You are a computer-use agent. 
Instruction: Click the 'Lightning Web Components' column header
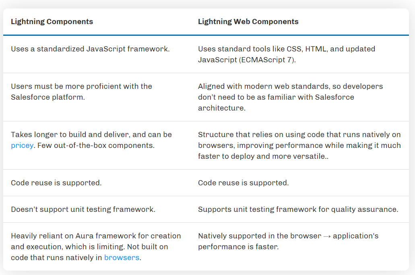[248, 22]
